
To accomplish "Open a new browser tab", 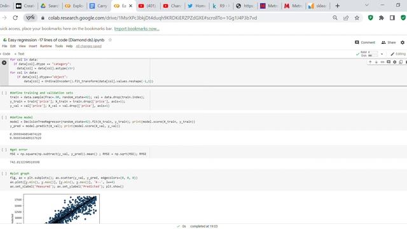I will point(338,6).
